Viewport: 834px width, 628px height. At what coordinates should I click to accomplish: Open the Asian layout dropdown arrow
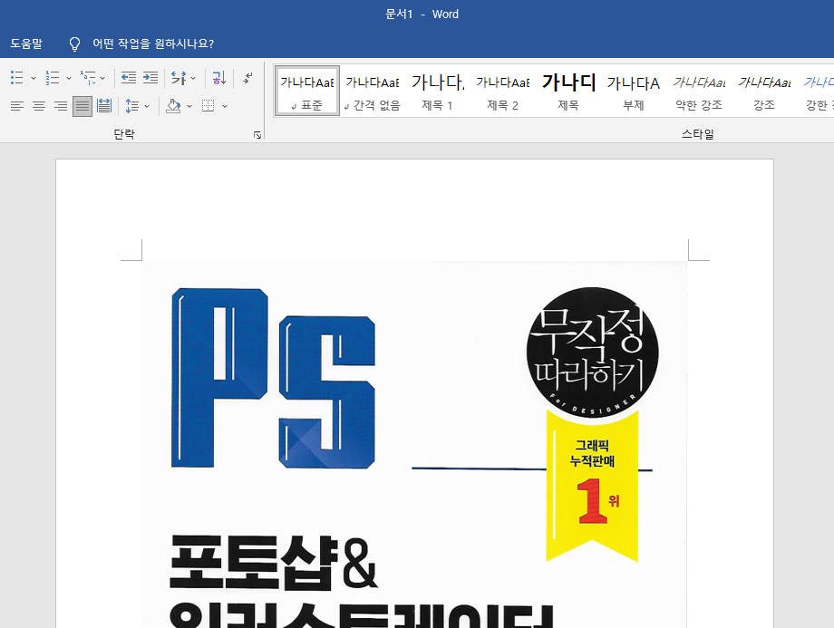[x=193, y=78]
